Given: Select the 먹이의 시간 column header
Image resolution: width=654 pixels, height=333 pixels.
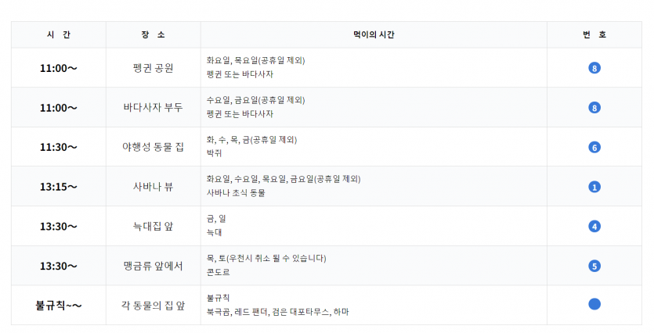Looking at the screenshot, I should [374, 35].
